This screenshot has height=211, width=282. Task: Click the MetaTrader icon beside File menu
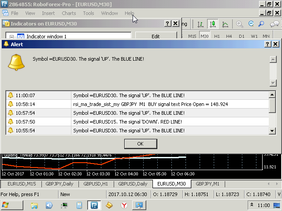5,13
